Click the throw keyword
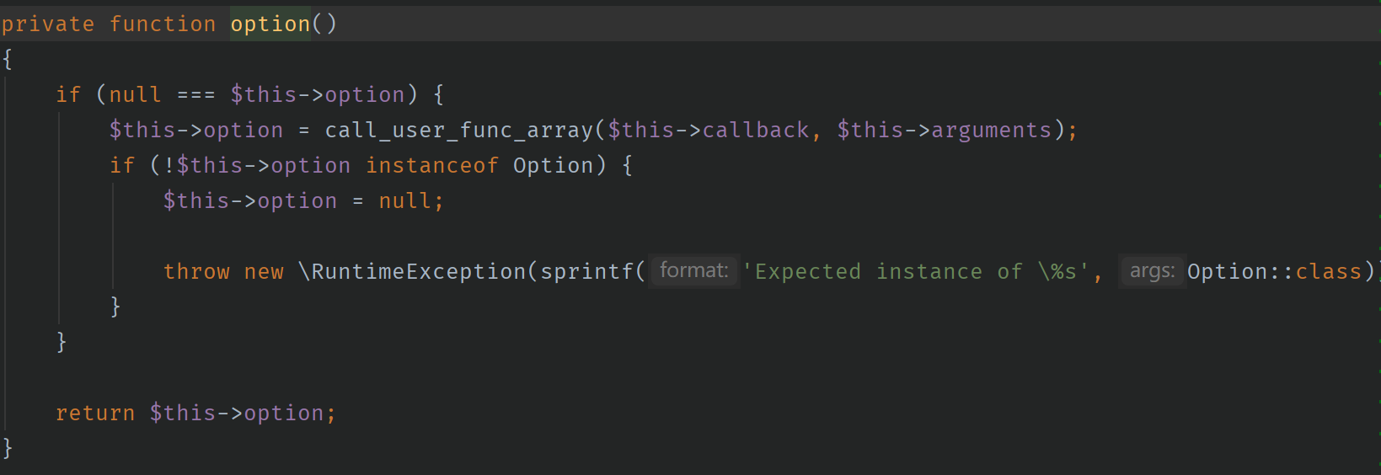1381x475 pixels. click(x=196, y=271)
